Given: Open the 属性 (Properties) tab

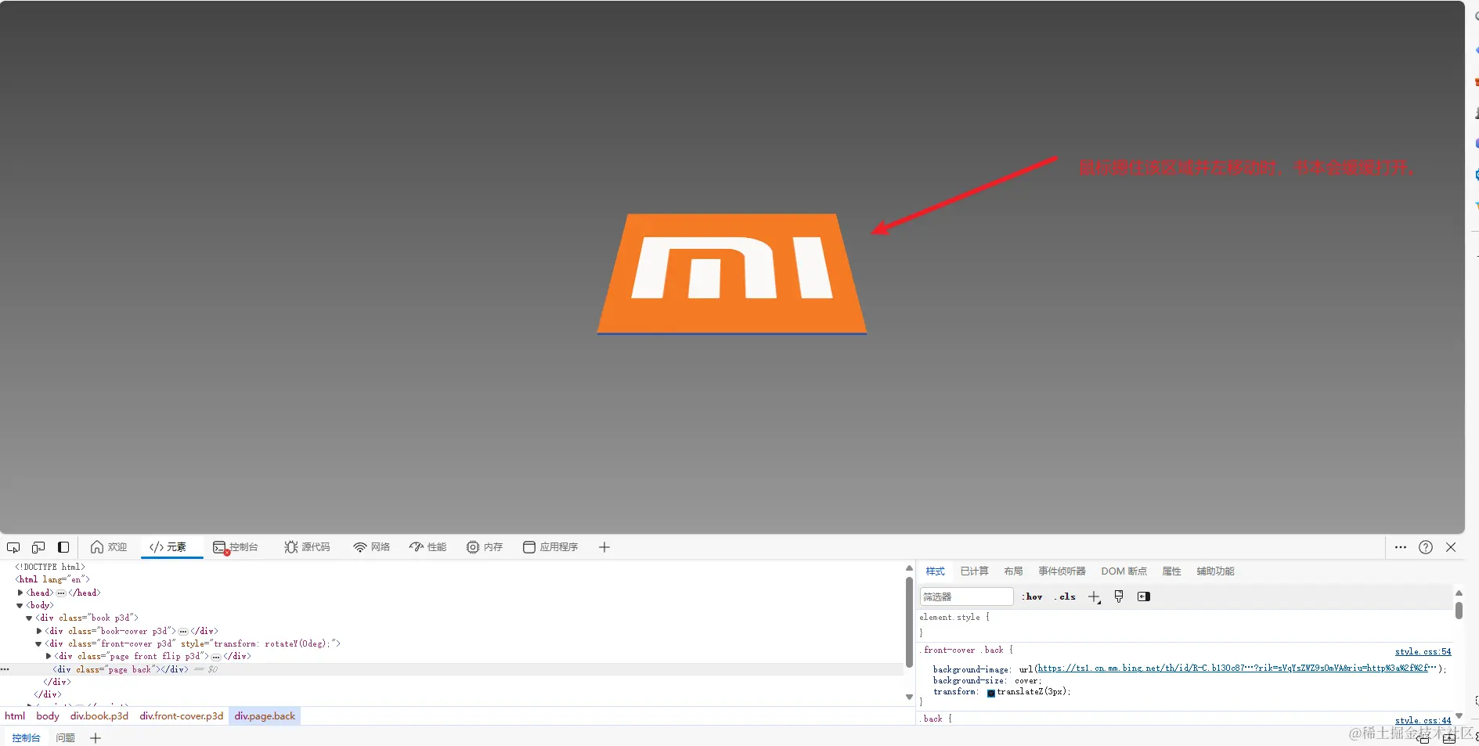Looking at the screenshot, I should click(1171, 571).
